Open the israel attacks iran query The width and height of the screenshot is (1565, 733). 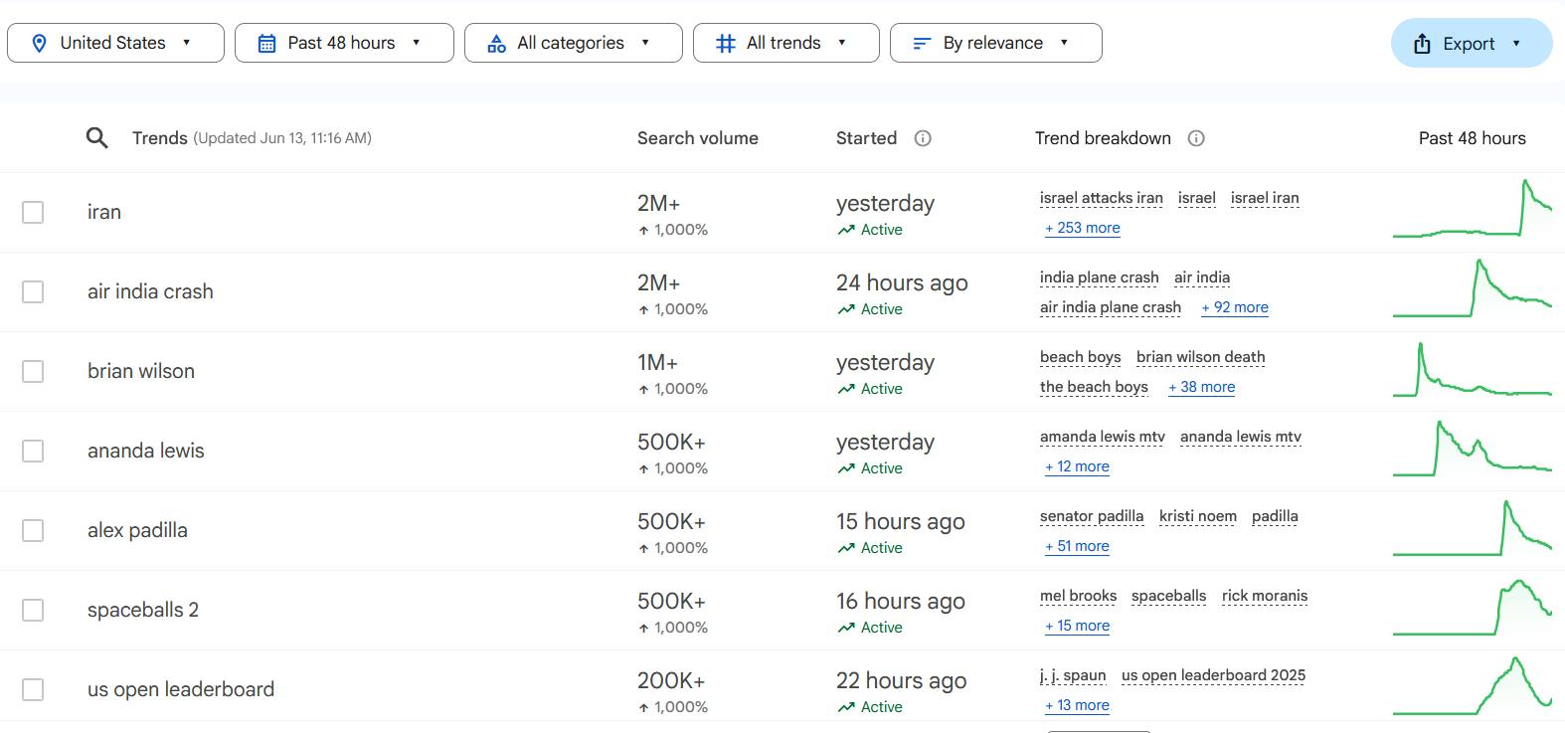(x=1102, y=198)
